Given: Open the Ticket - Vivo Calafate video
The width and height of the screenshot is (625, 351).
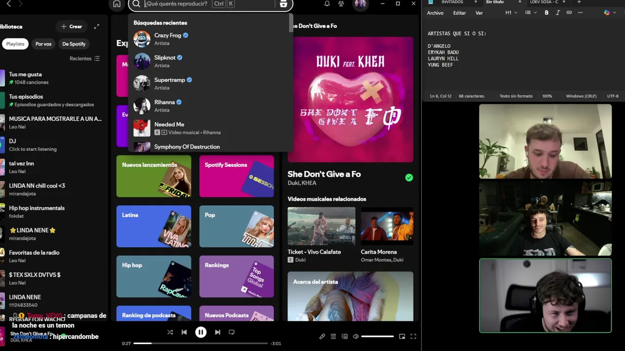Looking at the screenshot, I should pyautogui.click(x=321, y=235).
